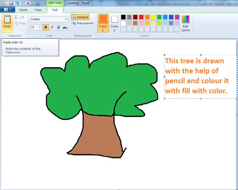Redo with the quick access arrow
Viewport: 238px width, 190px height.
23,3
